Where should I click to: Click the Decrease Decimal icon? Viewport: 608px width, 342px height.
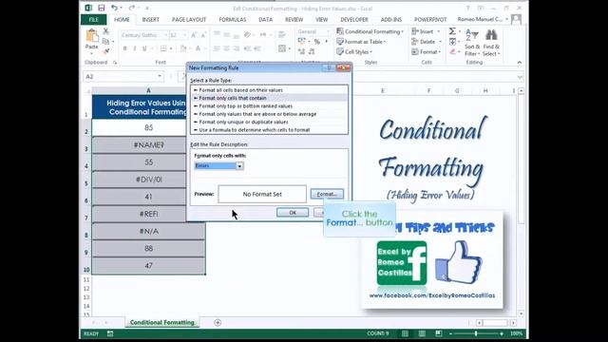tap(312, 51)
